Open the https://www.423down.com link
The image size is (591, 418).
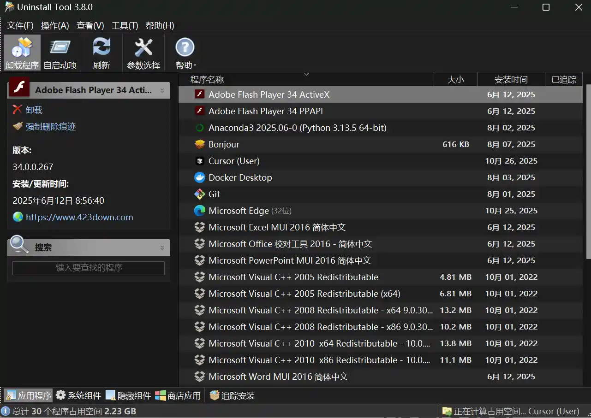[x=79, y=218]
